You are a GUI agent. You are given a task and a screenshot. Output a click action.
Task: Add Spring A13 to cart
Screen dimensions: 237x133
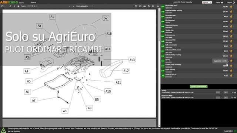click(x=231, y=61)
